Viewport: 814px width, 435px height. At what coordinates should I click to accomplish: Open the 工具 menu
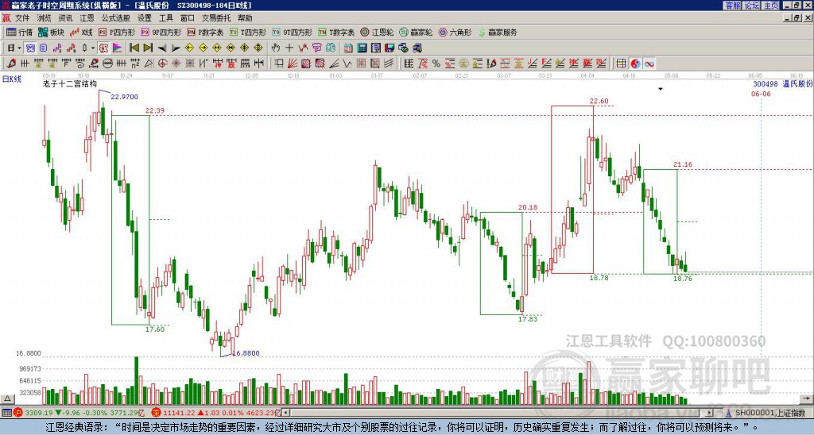[x=165, y=18]
